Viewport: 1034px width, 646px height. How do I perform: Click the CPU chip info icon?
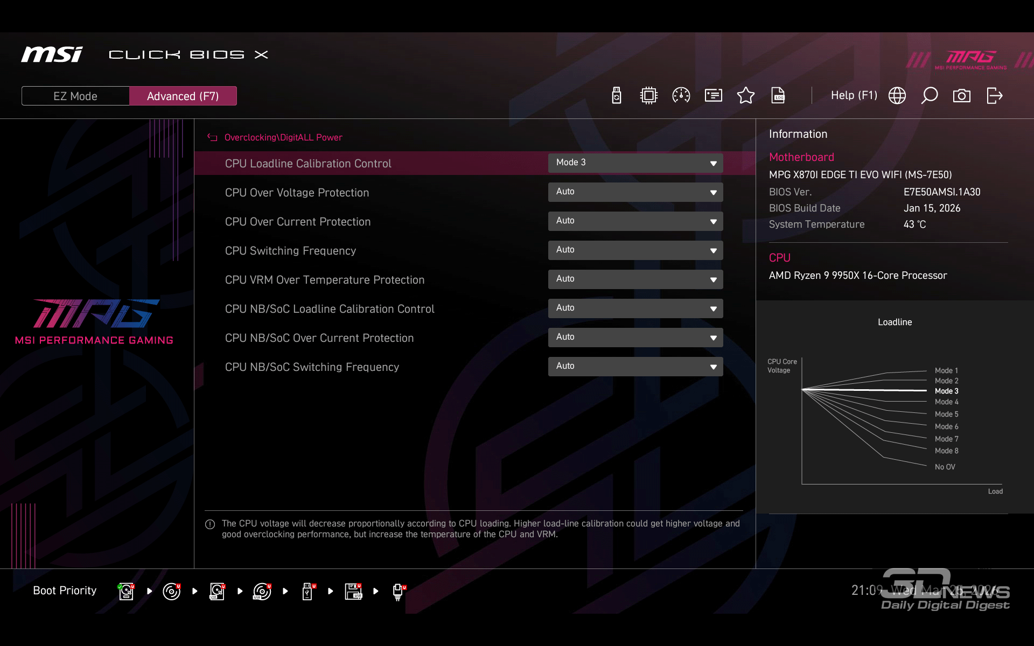click(x=649, y=96)
